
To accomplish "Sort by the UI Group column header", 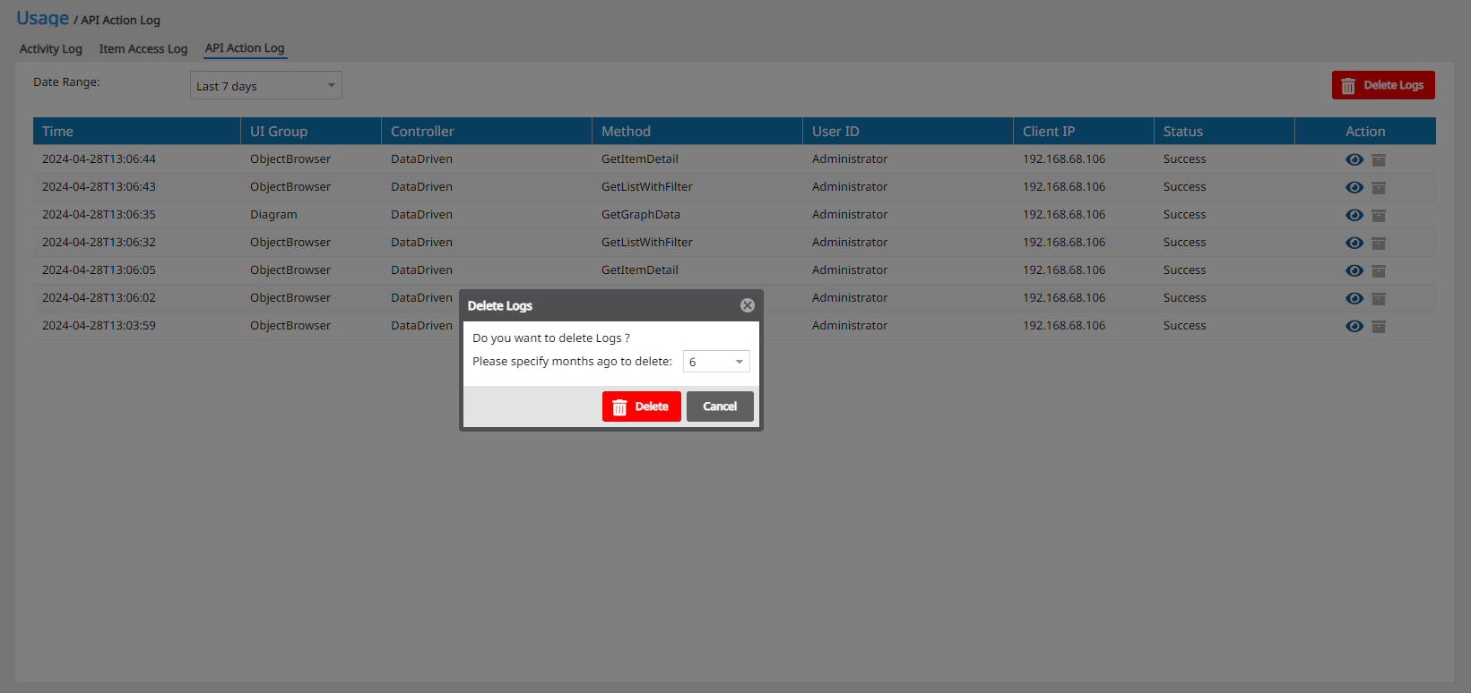I will [311, 131].
